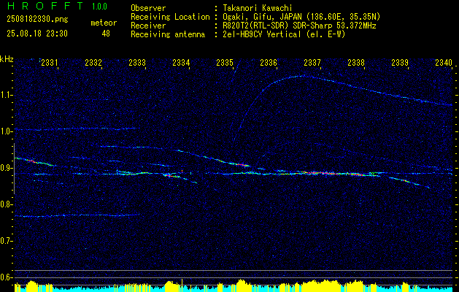Click the descending echo ending near 2339
Viewport: 459px width, 292px height.
click(x=409, y=182)
